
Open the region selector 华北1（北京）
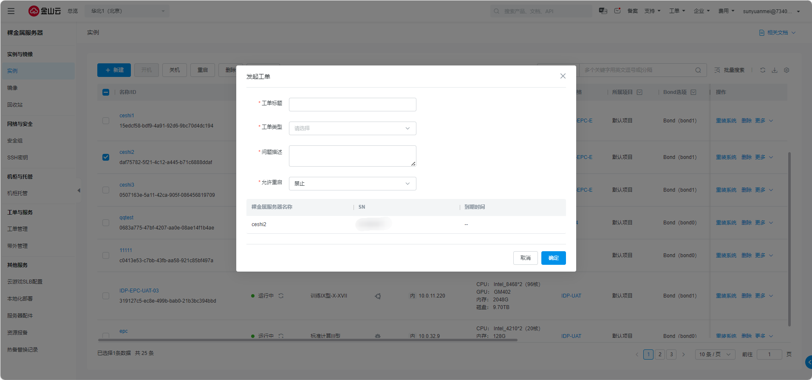(x=127, y=11)
